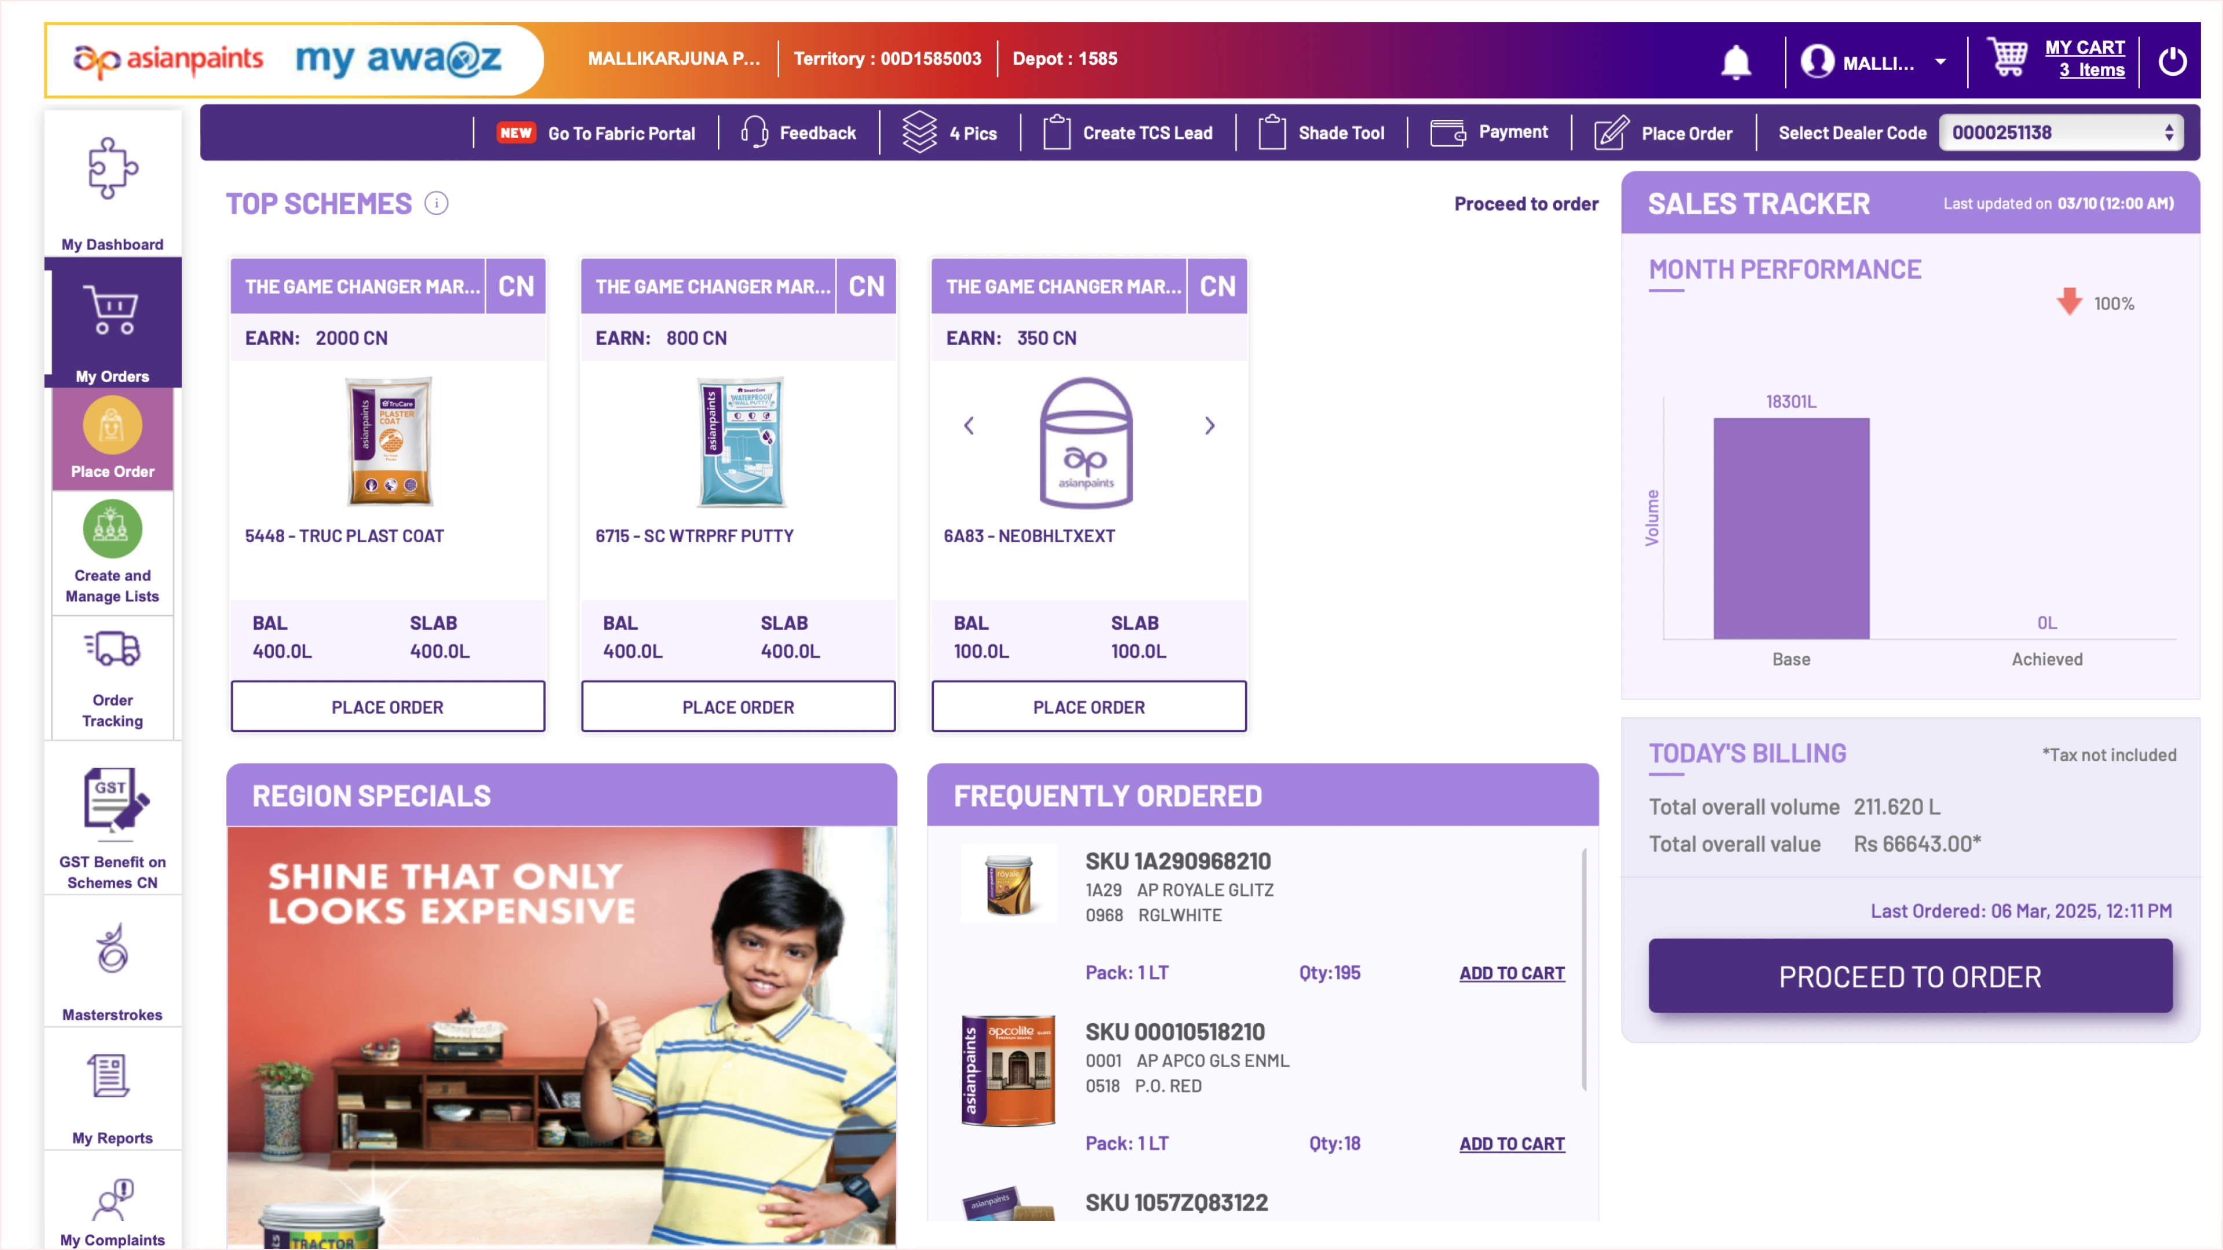
Task: Open Shade Tool menu item
Action: click(1341, 133)
